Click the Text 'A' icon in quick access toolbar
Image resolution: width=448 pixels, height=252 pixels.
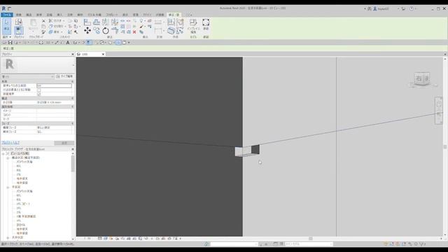(68, 43)
